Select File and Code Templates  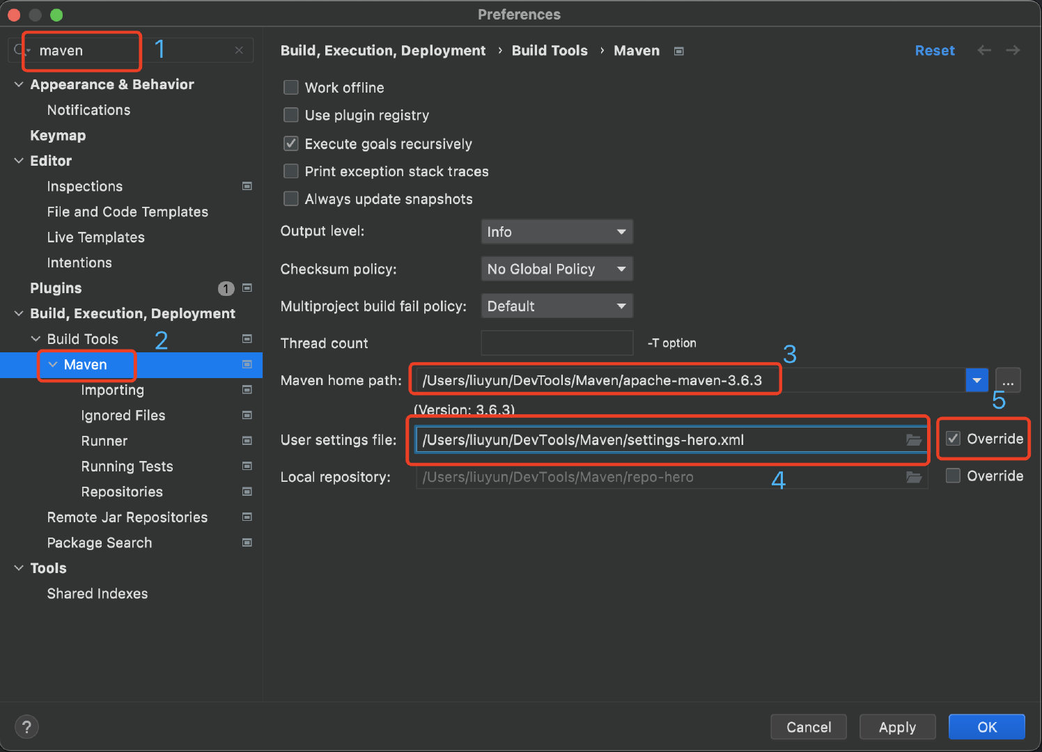(127, 212)
